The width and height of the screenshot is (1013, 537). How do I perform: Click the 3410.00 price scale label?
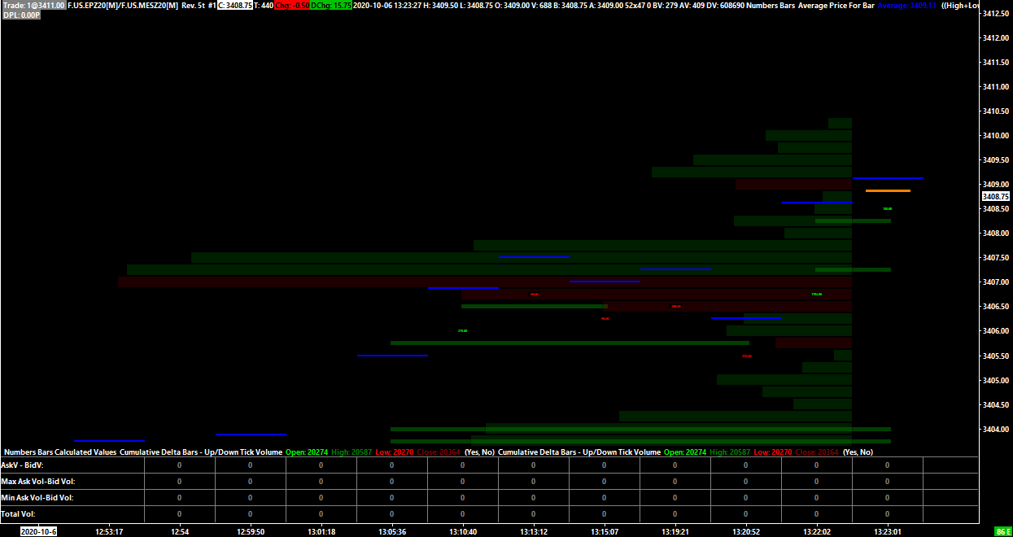click(x=997, y=135)
